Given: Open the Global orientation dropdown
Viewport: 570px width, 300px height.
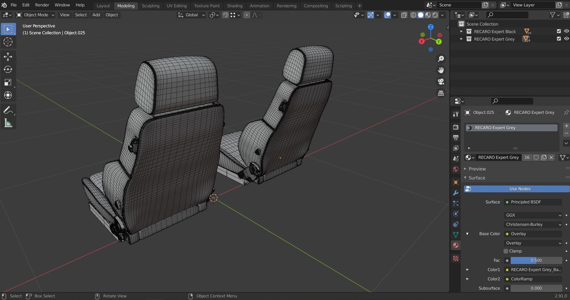Looking at the screenshot, I should coord(191,15).
